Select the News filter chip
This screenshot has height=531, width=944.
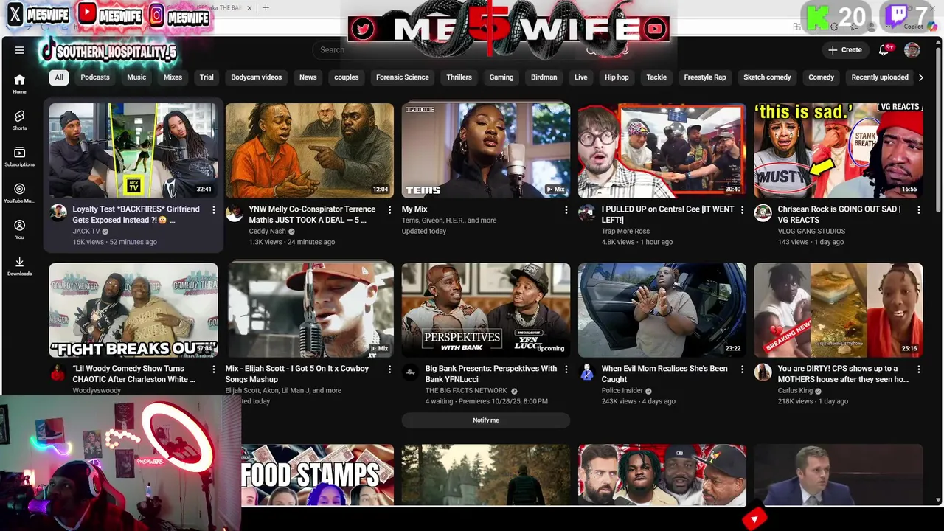tap(308, 77)
